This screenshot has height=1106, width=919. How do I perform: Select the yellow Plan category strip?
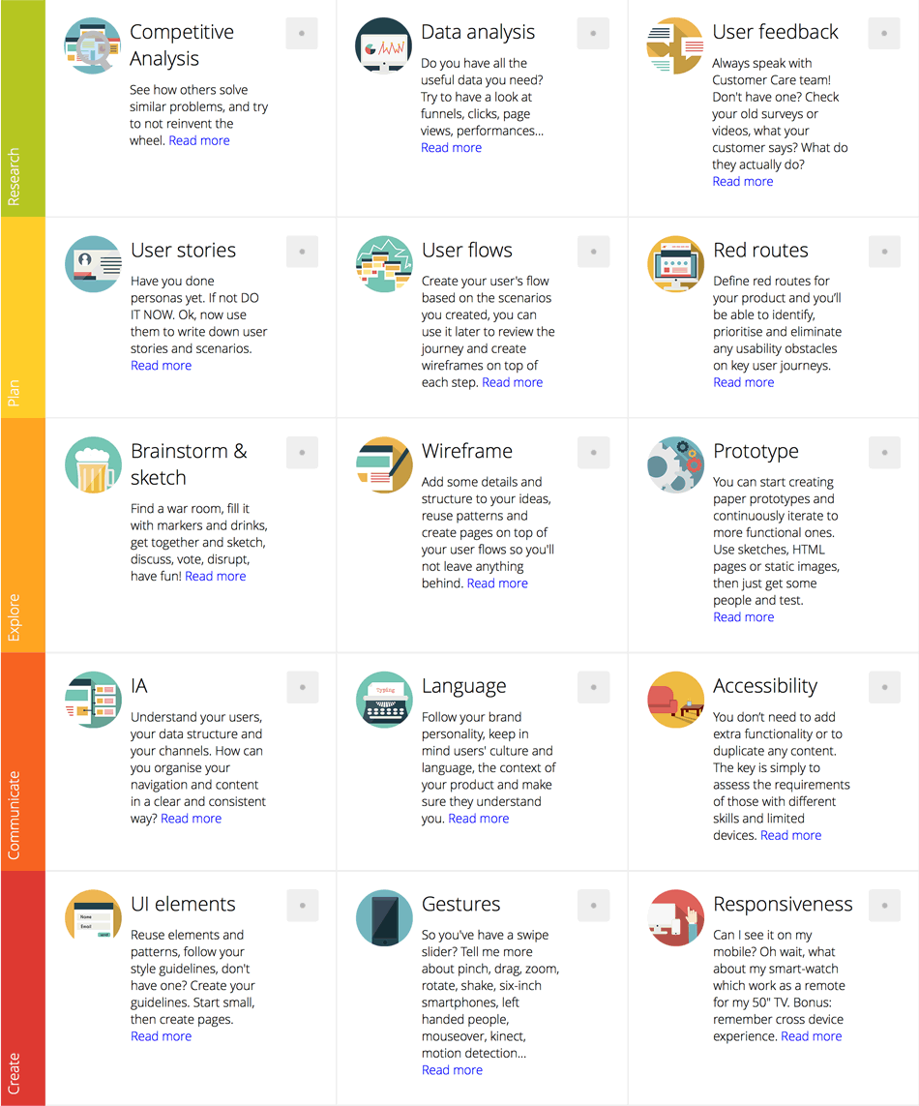[22, 317]
